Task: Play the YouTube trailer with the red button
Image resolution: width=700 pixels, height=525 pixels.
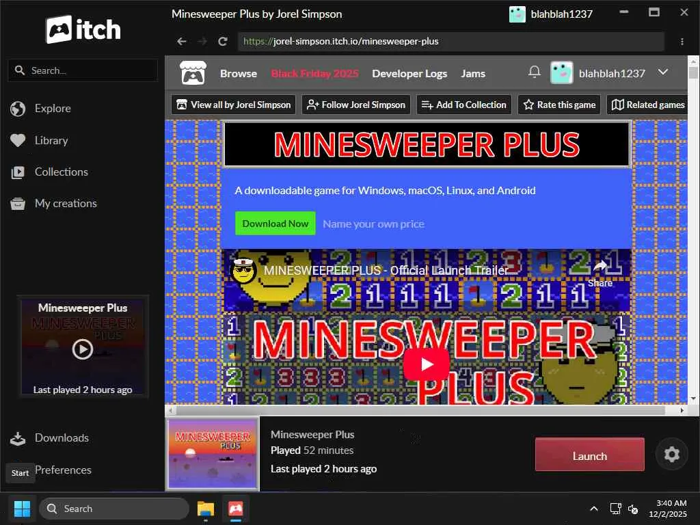Action: click(427, 364)
